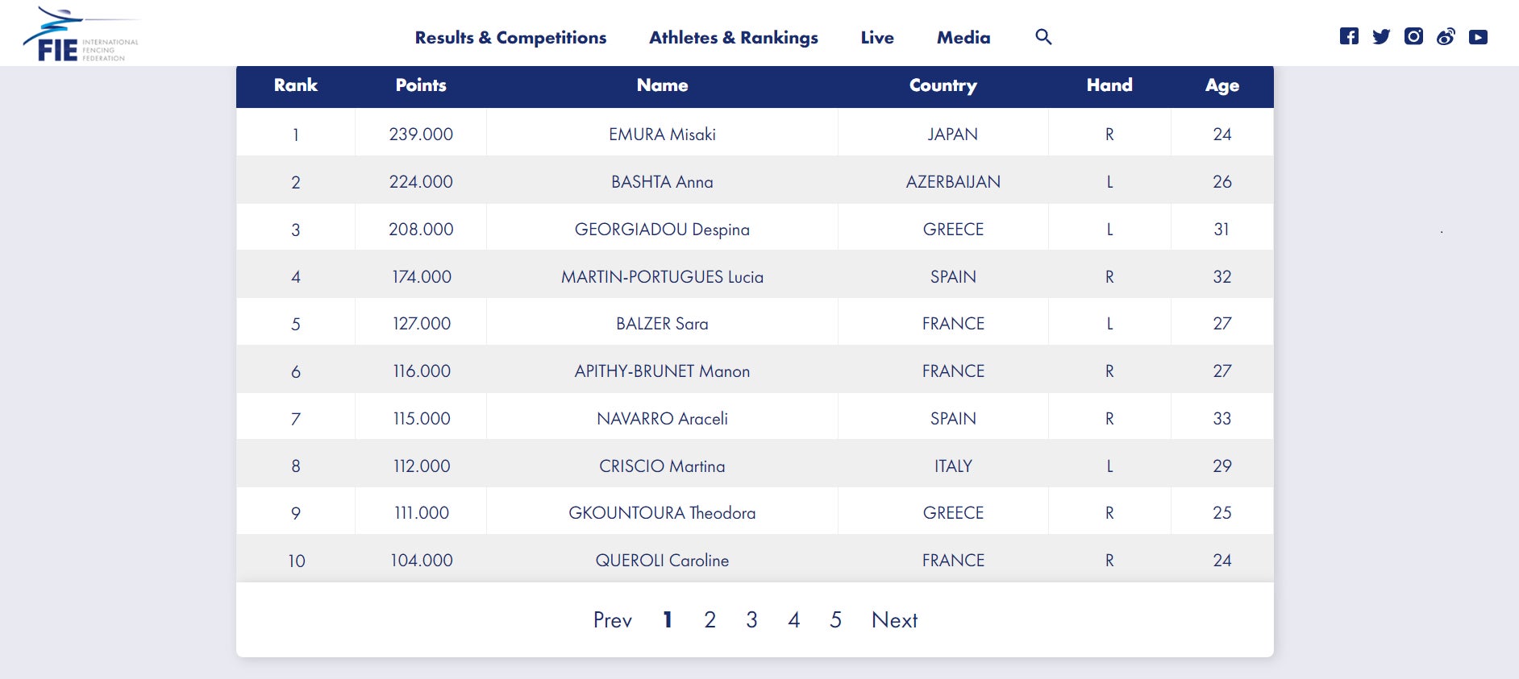Screen dimensions: 1519x679
Task: Click the Points column header
Action: (421, 85)
